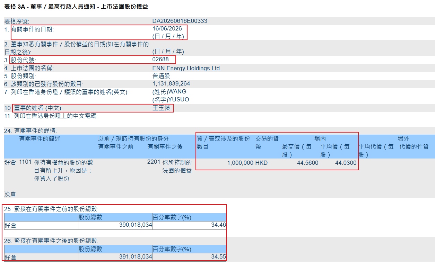Click the capacity text 你所控制的法團的權益
This screenshot has width=435, height=262.
click(177, 166)
